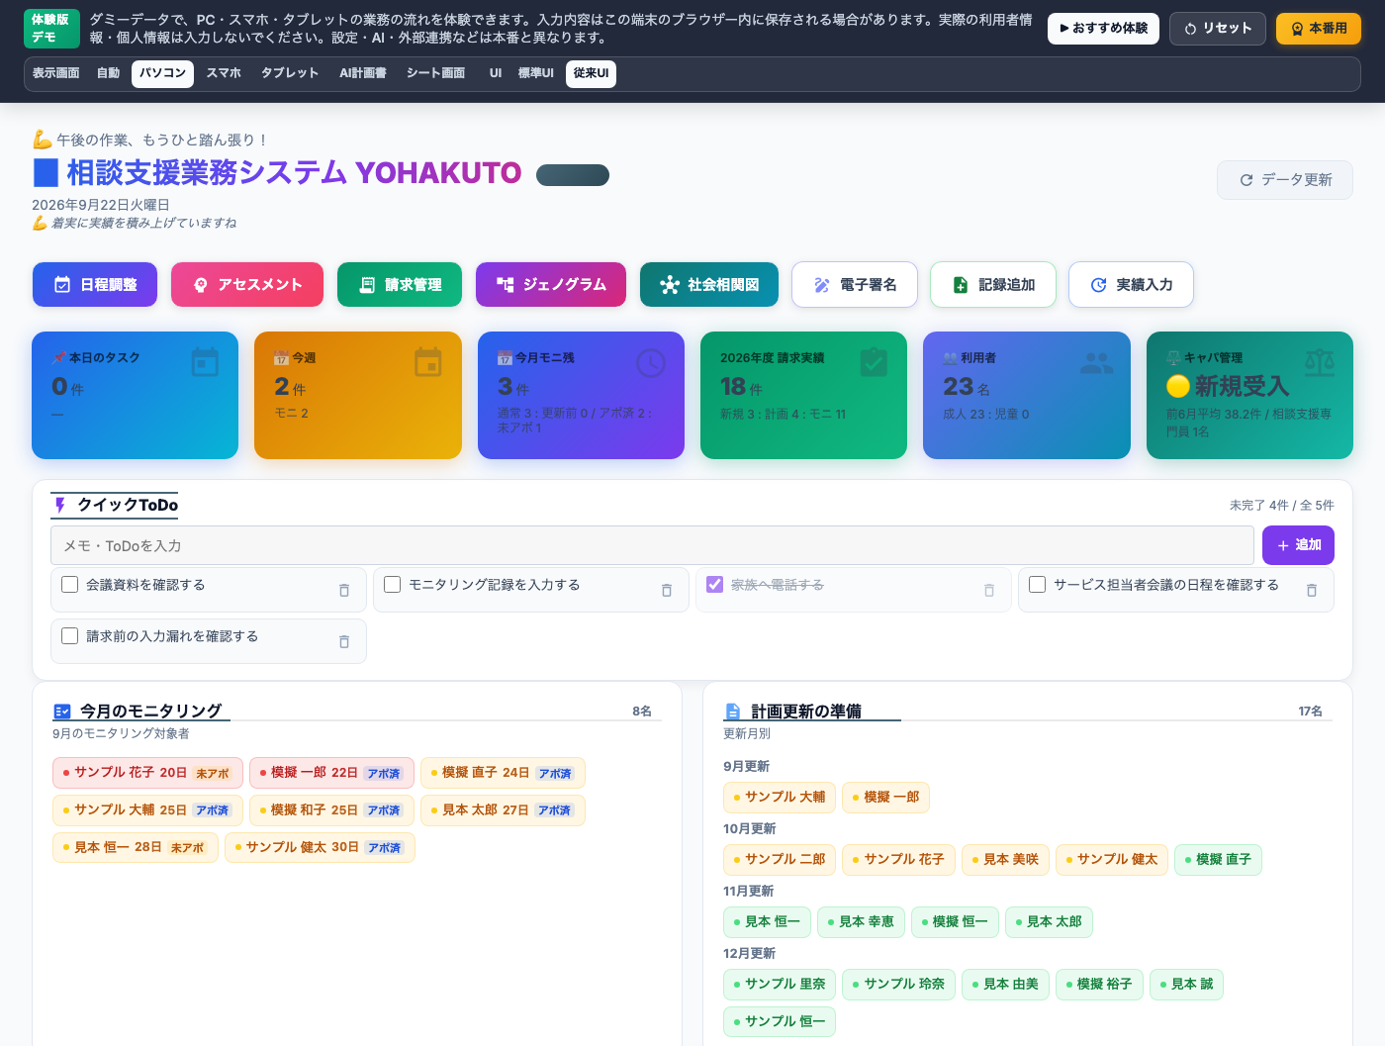Check the 会議資料を確認する checkbox
Image resolution: width=1385 pixels, height=1046 pixels.
point(70,585)
